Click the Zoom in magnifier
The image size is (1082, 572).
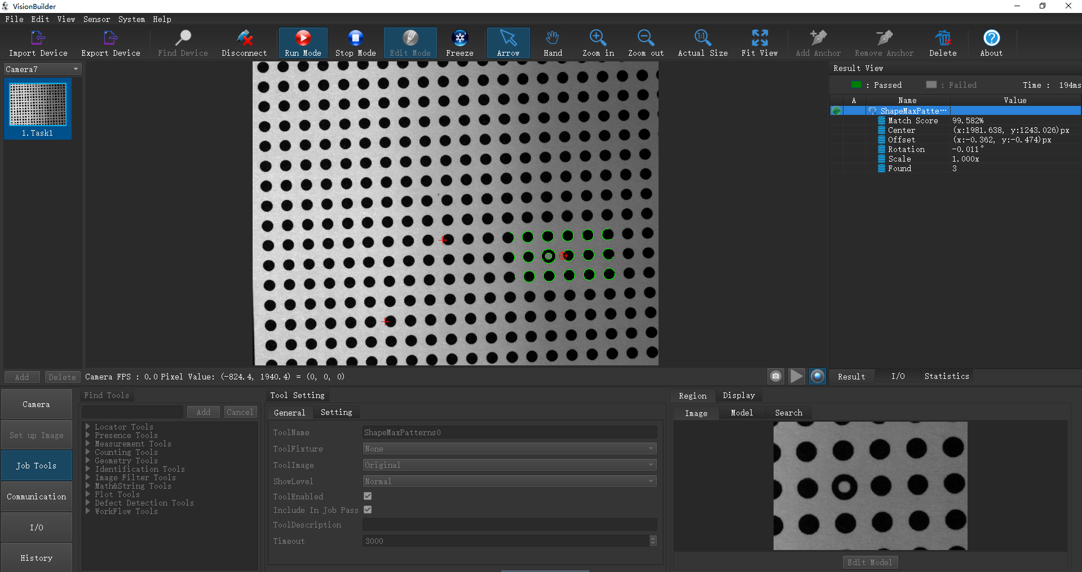click(598, 38)
